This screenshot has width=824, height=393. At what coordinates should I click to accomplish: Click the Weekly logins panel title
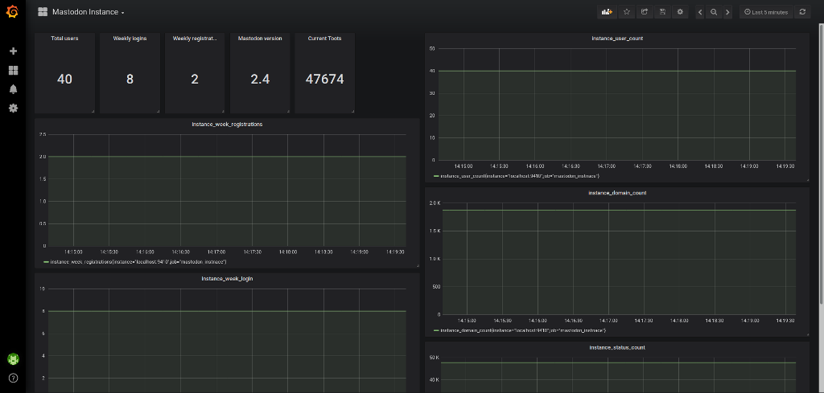coord(130,39)
